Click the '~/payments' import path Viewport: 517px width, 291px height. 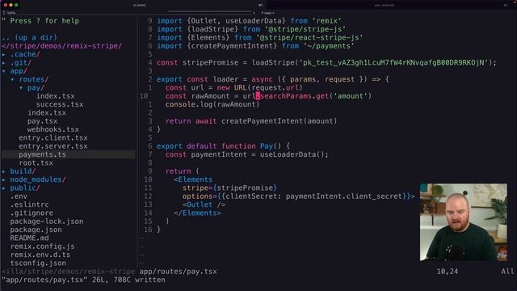pos(329,46)
